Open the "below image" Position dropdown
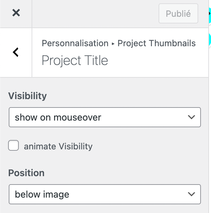 [x=104, y=194]
